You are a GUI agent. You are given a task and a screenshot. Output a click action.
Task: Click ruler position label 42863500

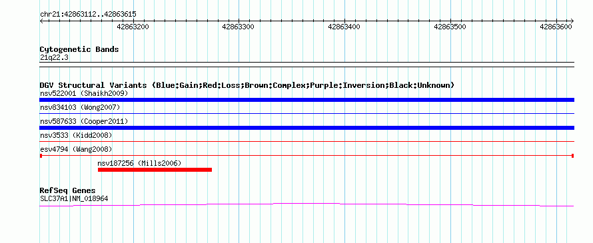[450, 27]
